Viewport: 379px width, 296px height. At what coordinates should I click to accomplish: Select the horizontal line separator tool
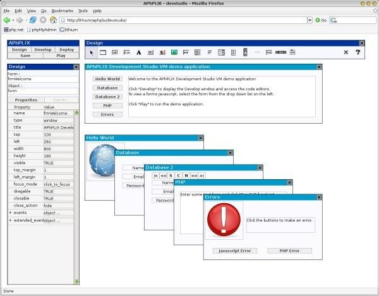[257, 52]
